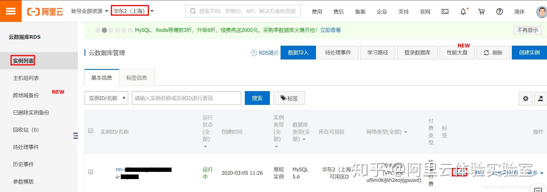Click 企业 in top navigation
The height and width of the screenshot is (192, 547).
pos(382,11)
